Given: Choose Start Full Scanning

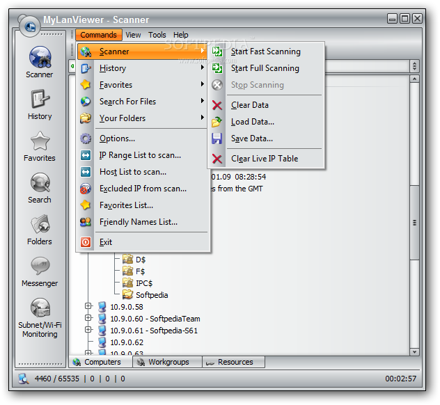Looking at the screenshot, I should click(x=265, y=68).
